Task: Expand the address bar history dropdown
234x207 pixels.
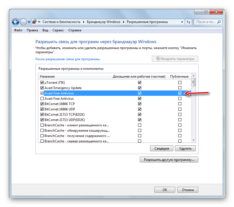Action: (x=182, y=22)
